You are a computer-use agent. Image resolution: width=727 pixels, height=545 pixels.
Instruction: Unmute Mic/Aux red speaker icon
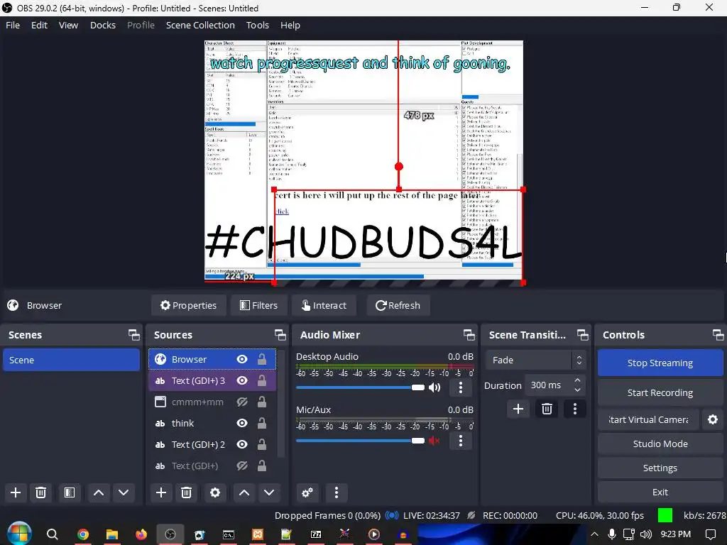coord(434,441)
